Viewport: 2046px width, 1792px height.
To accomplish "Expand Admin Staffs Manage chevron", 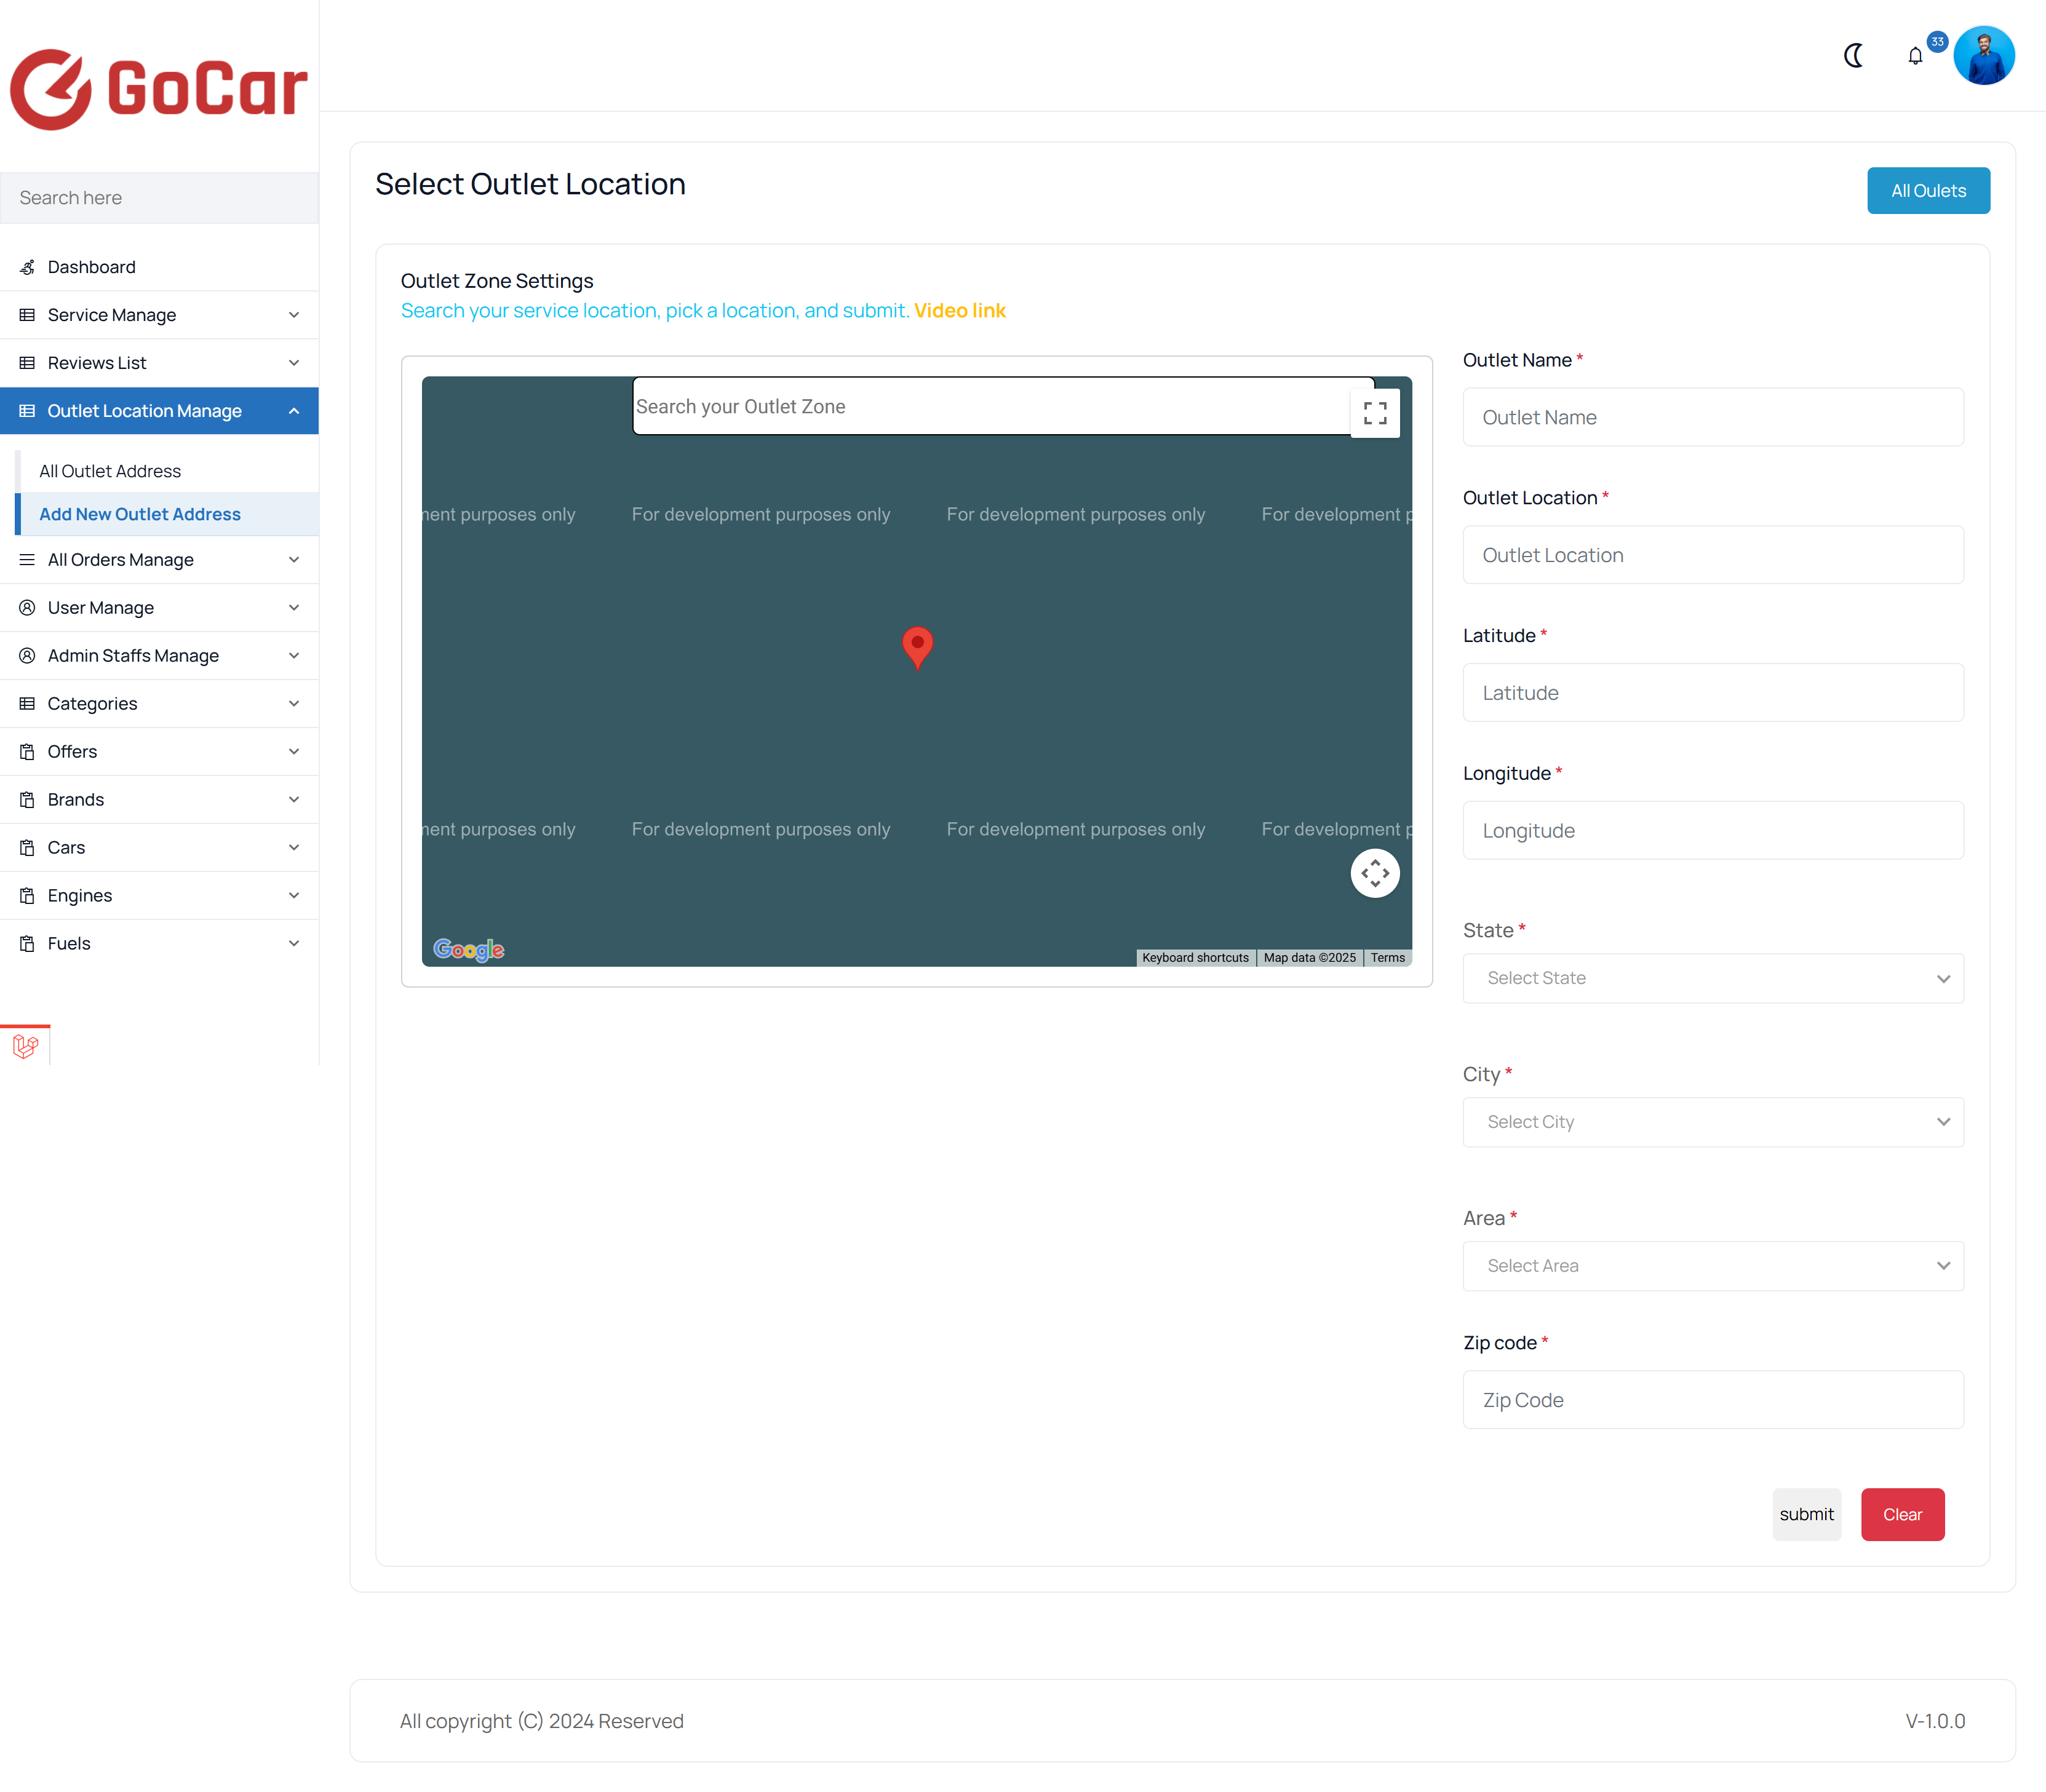I will [294, 656].
